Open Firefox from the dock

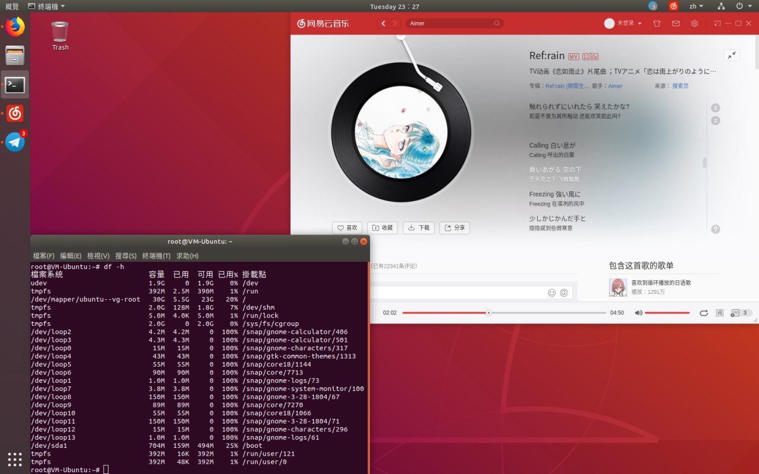(x=15, y=27)
